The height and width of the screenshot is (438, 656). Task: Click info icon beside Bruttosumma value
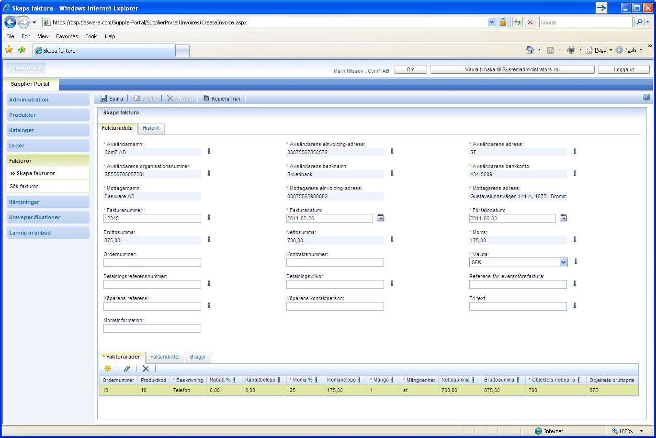pos(209,239)
